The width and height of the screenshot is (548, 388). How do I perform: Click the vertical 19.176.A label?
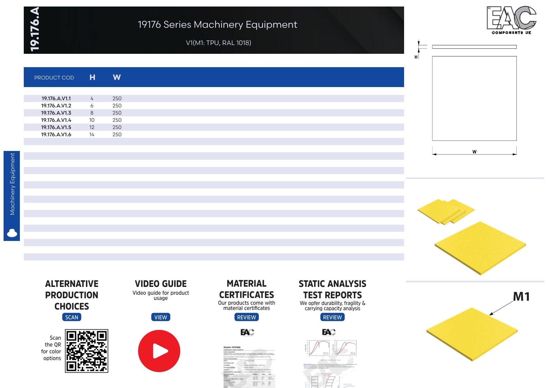tap(35, 29)
